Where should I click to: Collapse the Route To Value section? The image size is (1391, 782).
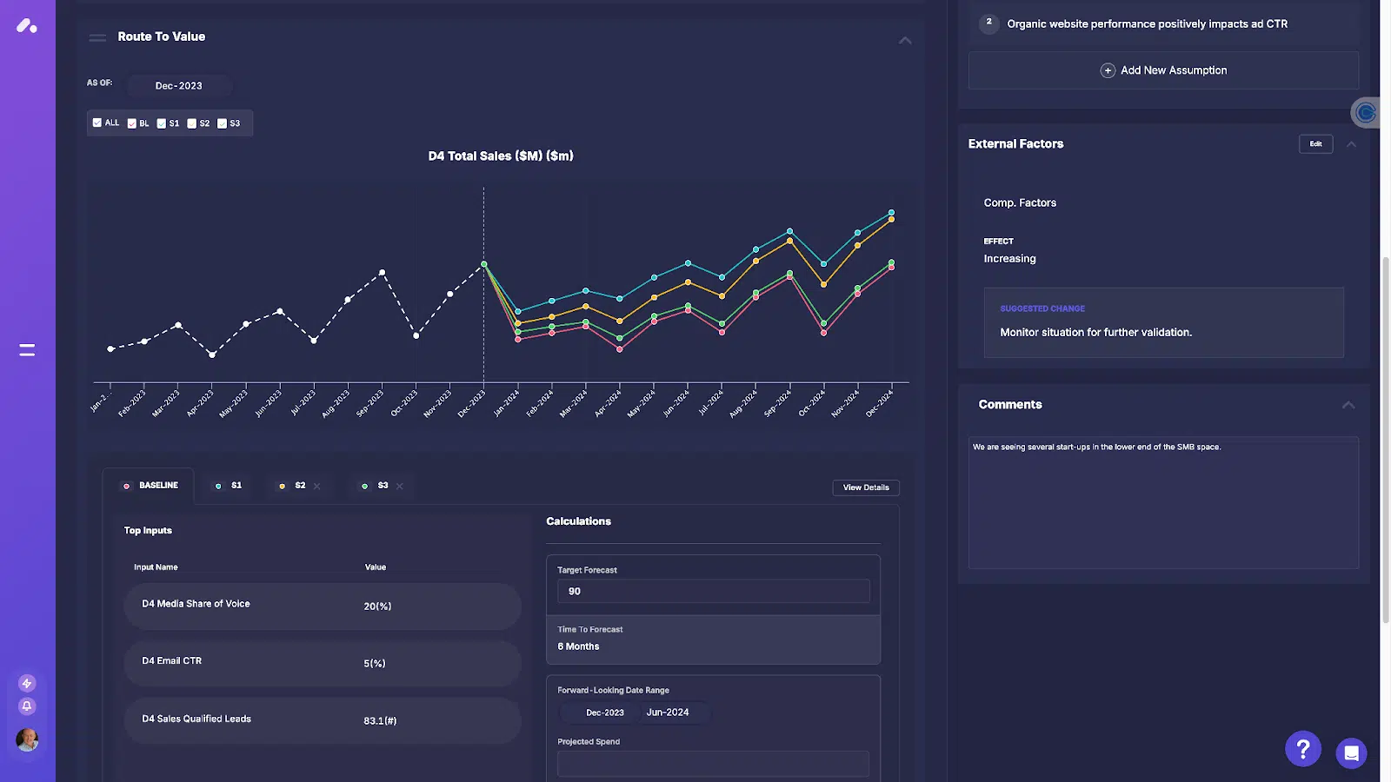905,40
